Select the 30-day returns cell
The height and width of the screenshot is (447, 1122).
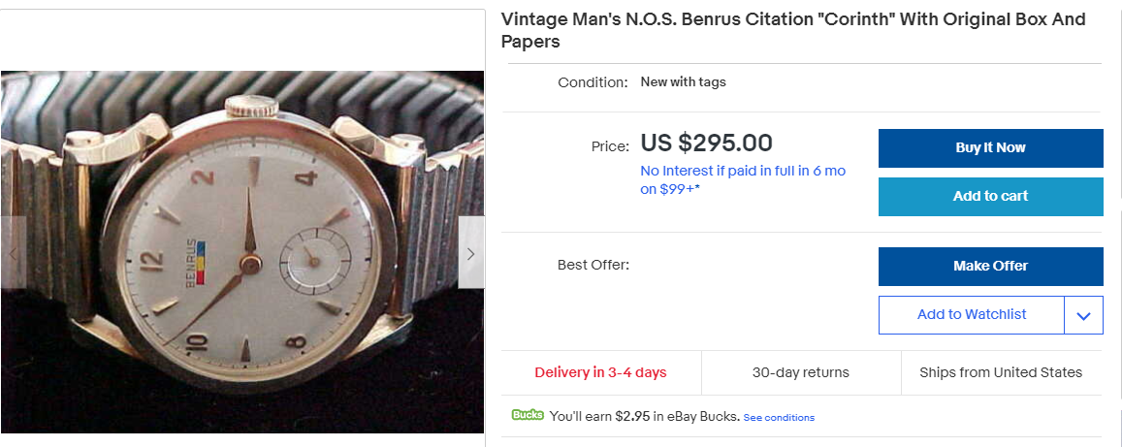[x=800, y=372]
